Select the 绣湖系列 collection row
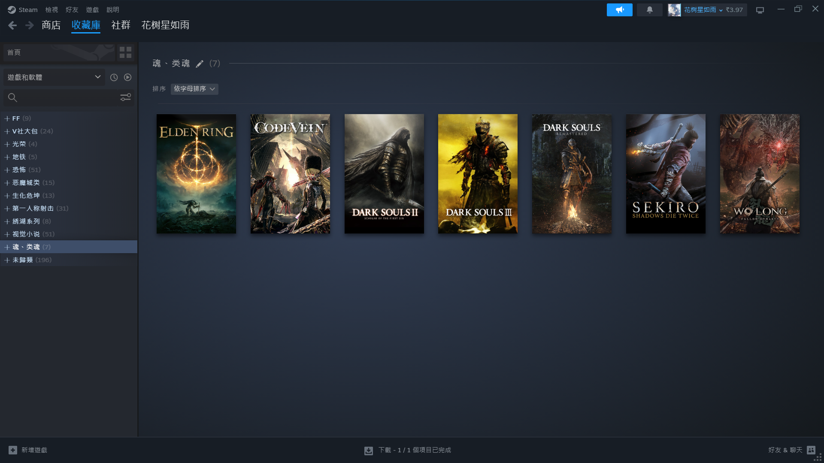824x463 pixels. coord(69,221)
